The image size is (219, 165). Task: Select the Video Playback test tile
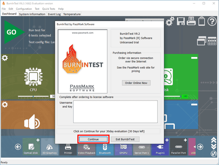[x=86, y=149]
